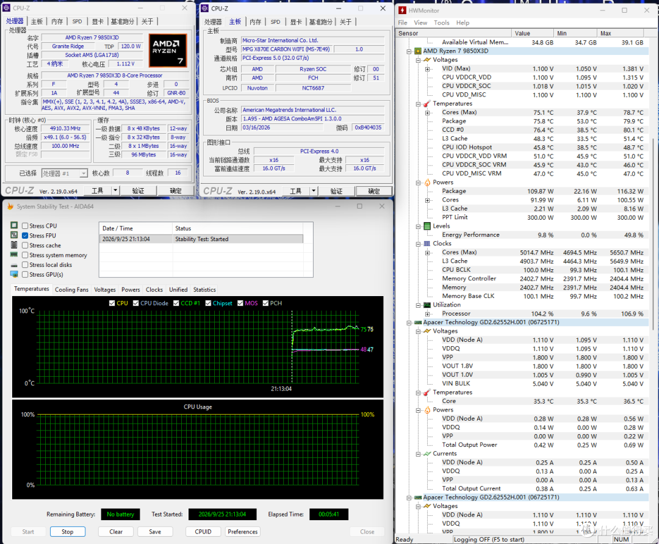
Task: Click the Powers flame icon under AMD Ryzen
Action: tap(427, 182)
